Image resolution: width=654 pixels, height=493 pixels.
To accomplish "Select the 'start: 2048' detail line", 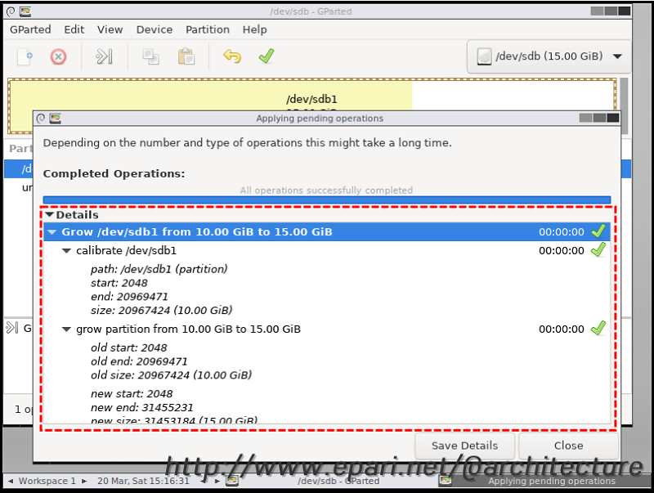I will coord(119,283).
